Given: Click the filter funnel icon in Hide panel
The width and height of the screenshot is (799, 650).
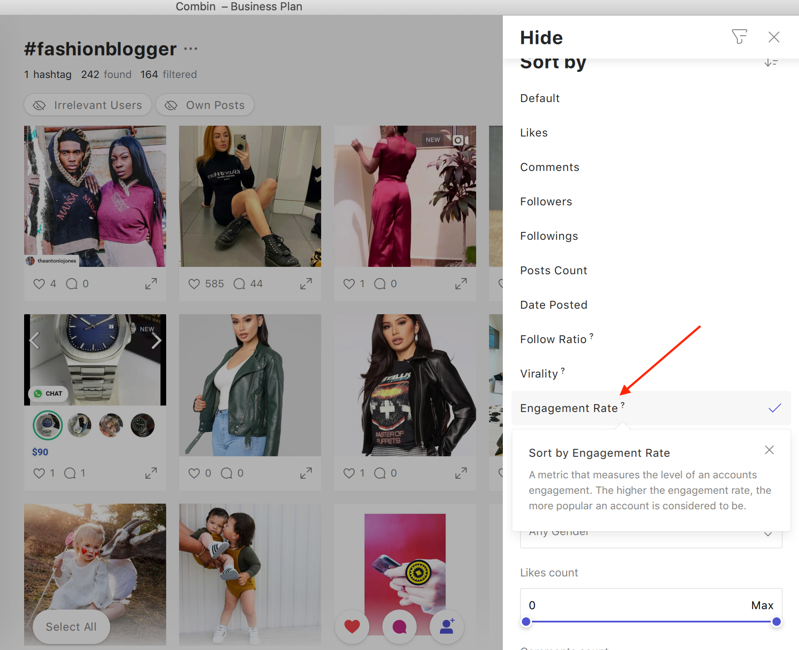Looking at the screenshot, I should click(x=739, y=37).
